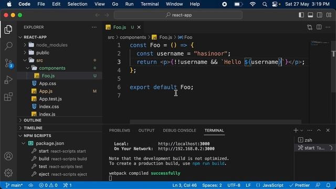Open errors and warnings count in status bar
The image size is (336, 189).
click(48, 185)
